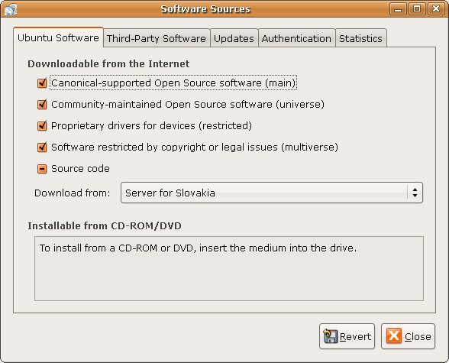The width and height of the screenshot is (449, 363).
Task: Open the Updates tab
Action: click(x=234, y=38)
